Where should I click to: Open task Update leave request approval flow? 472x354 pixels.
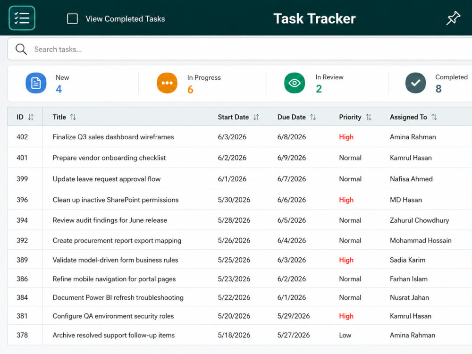click(x=107, y=179)
